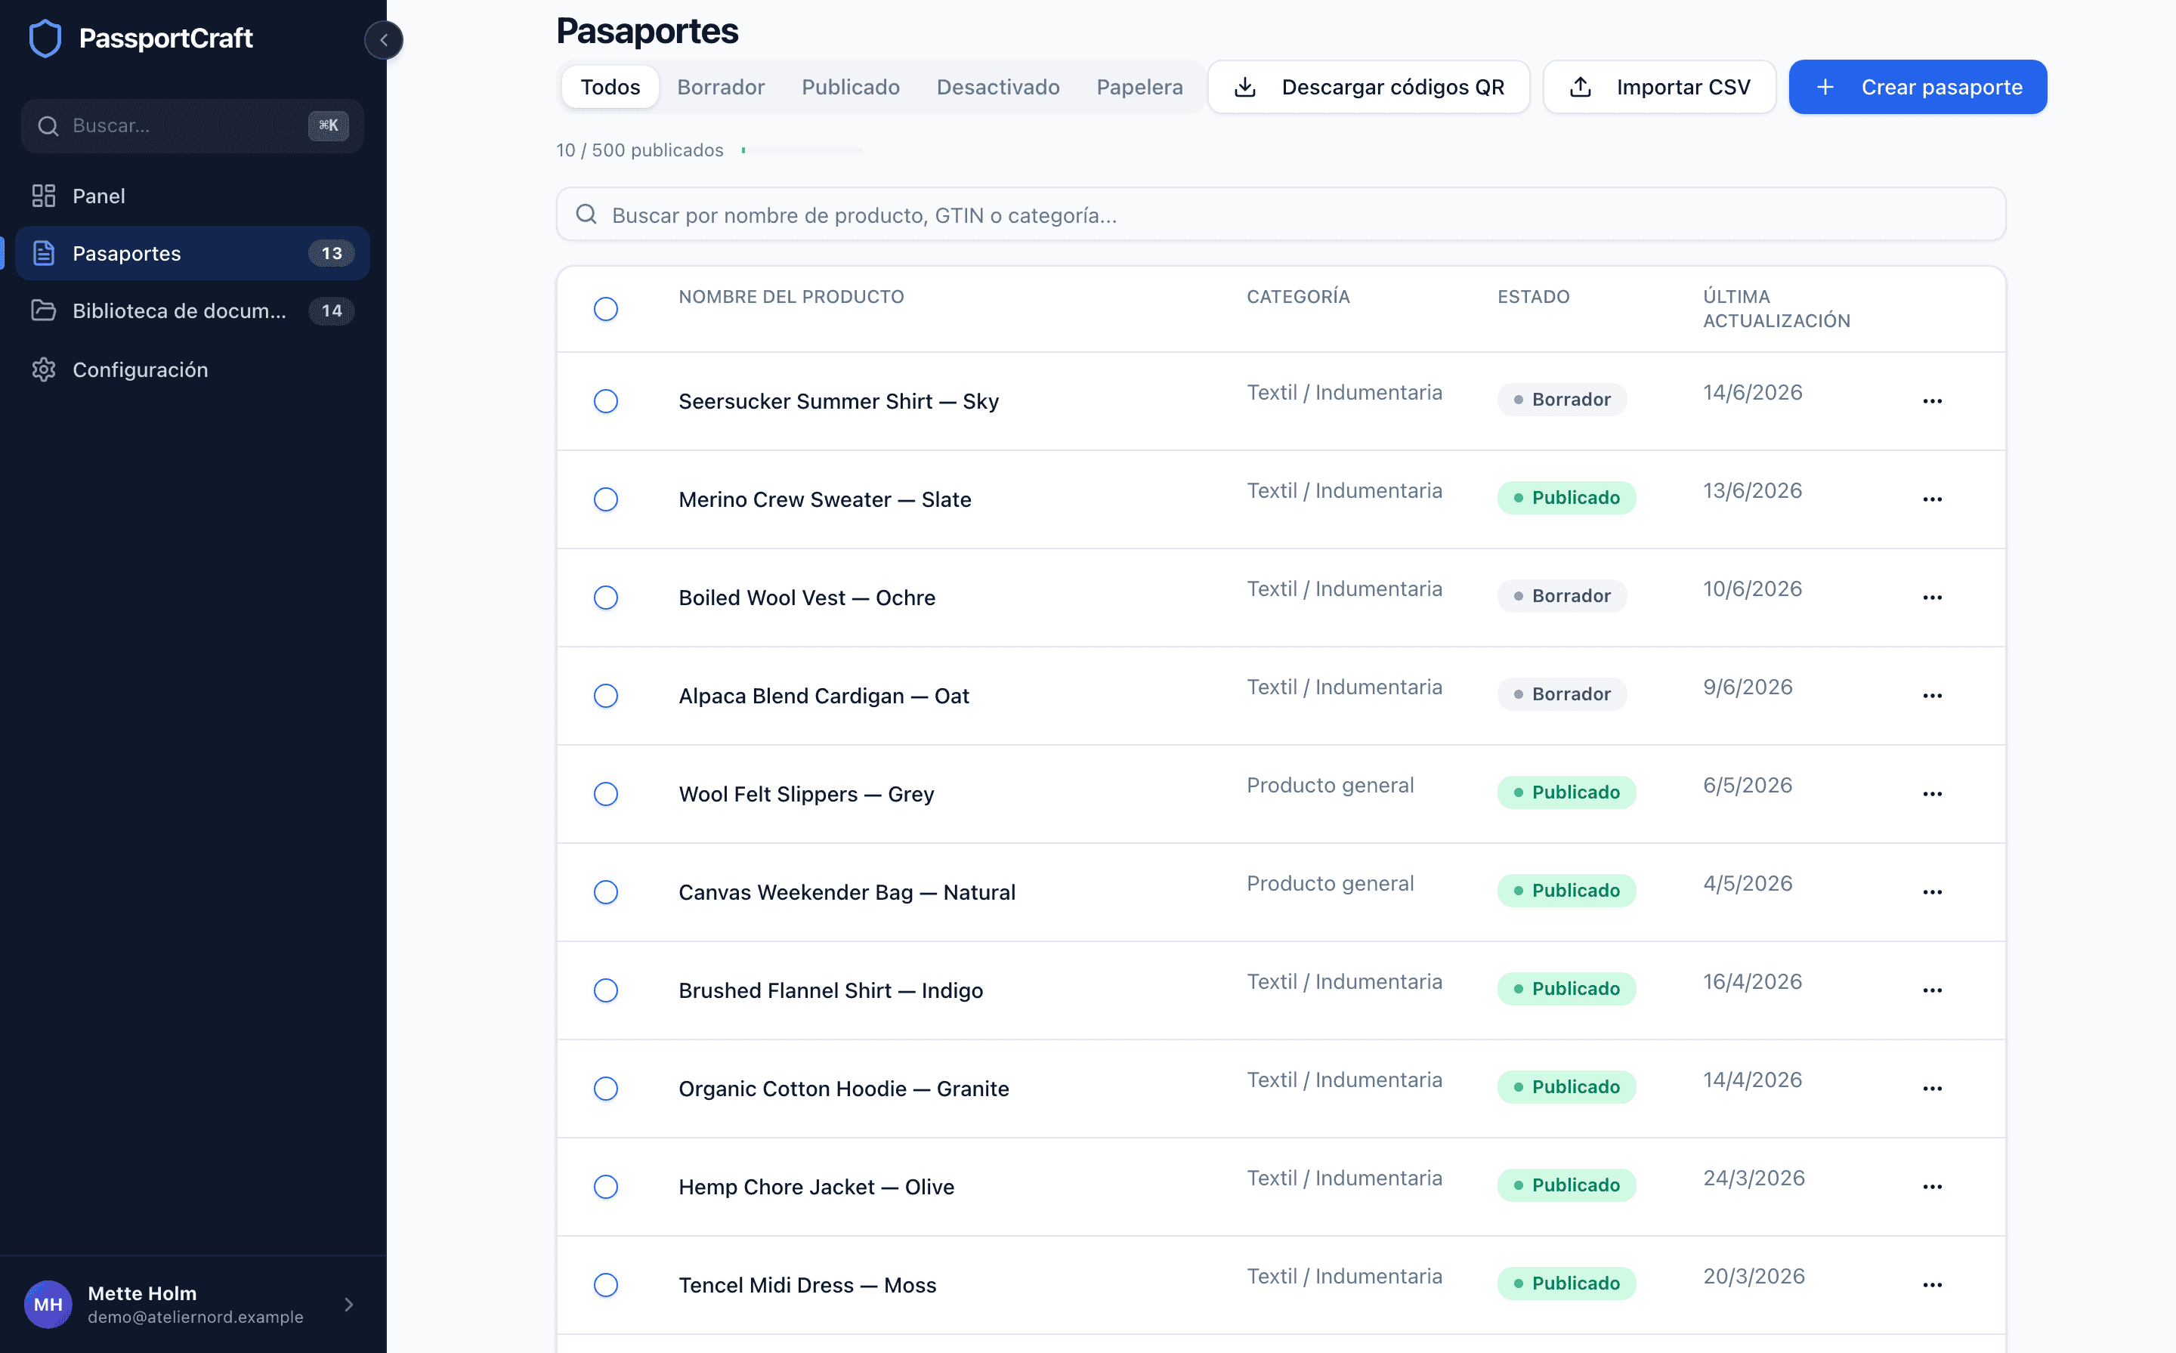This screenshot has width=2176, height=1353.
Task: Switch to the Todos tab
Action: tap(610, 87)
